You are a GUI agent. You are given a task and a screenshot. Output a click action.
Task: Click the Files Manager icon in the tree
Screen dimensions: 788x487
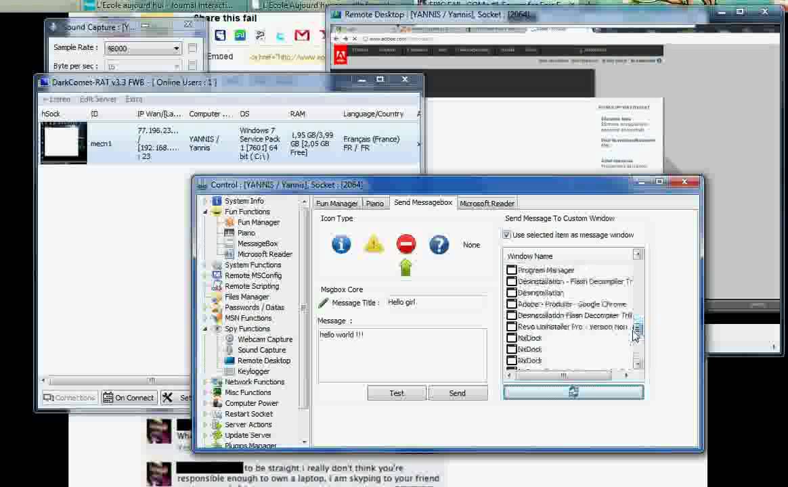[x=217, y=297]
